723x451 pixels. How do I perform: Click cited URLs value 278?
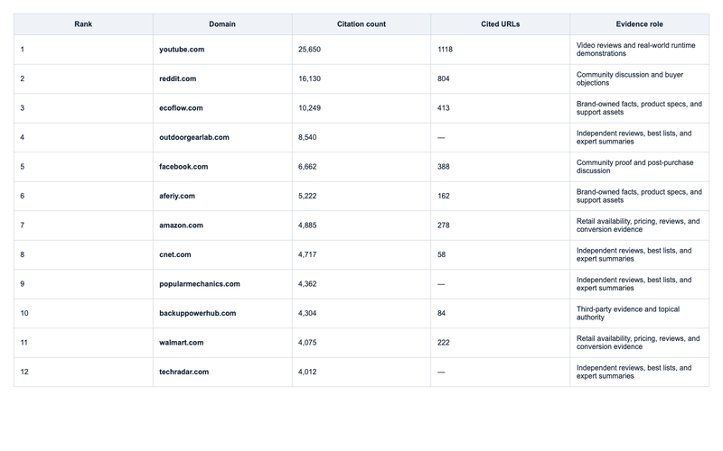point(444,225)
